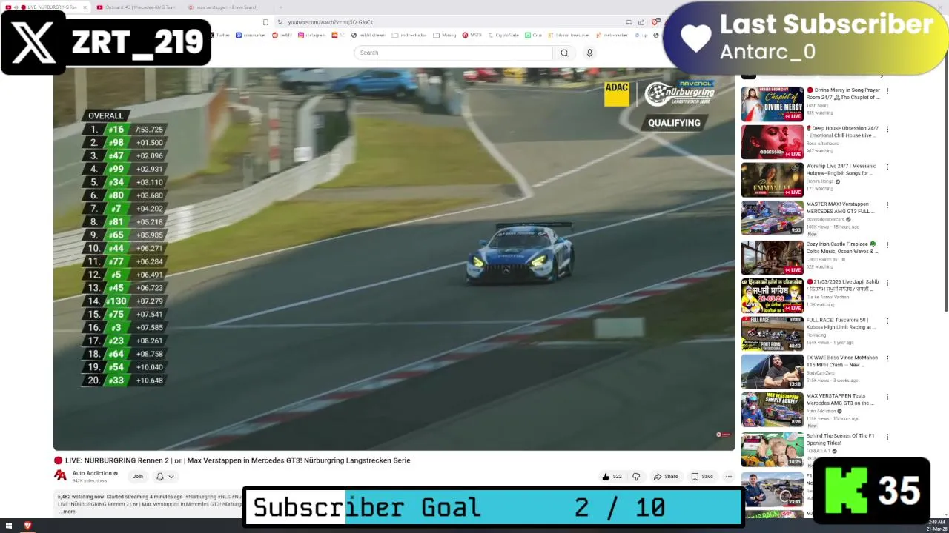Image resolution: width=949 pixels, height=533 pixels.
Task: Click the live video player area
Action: tap(394, 259)
